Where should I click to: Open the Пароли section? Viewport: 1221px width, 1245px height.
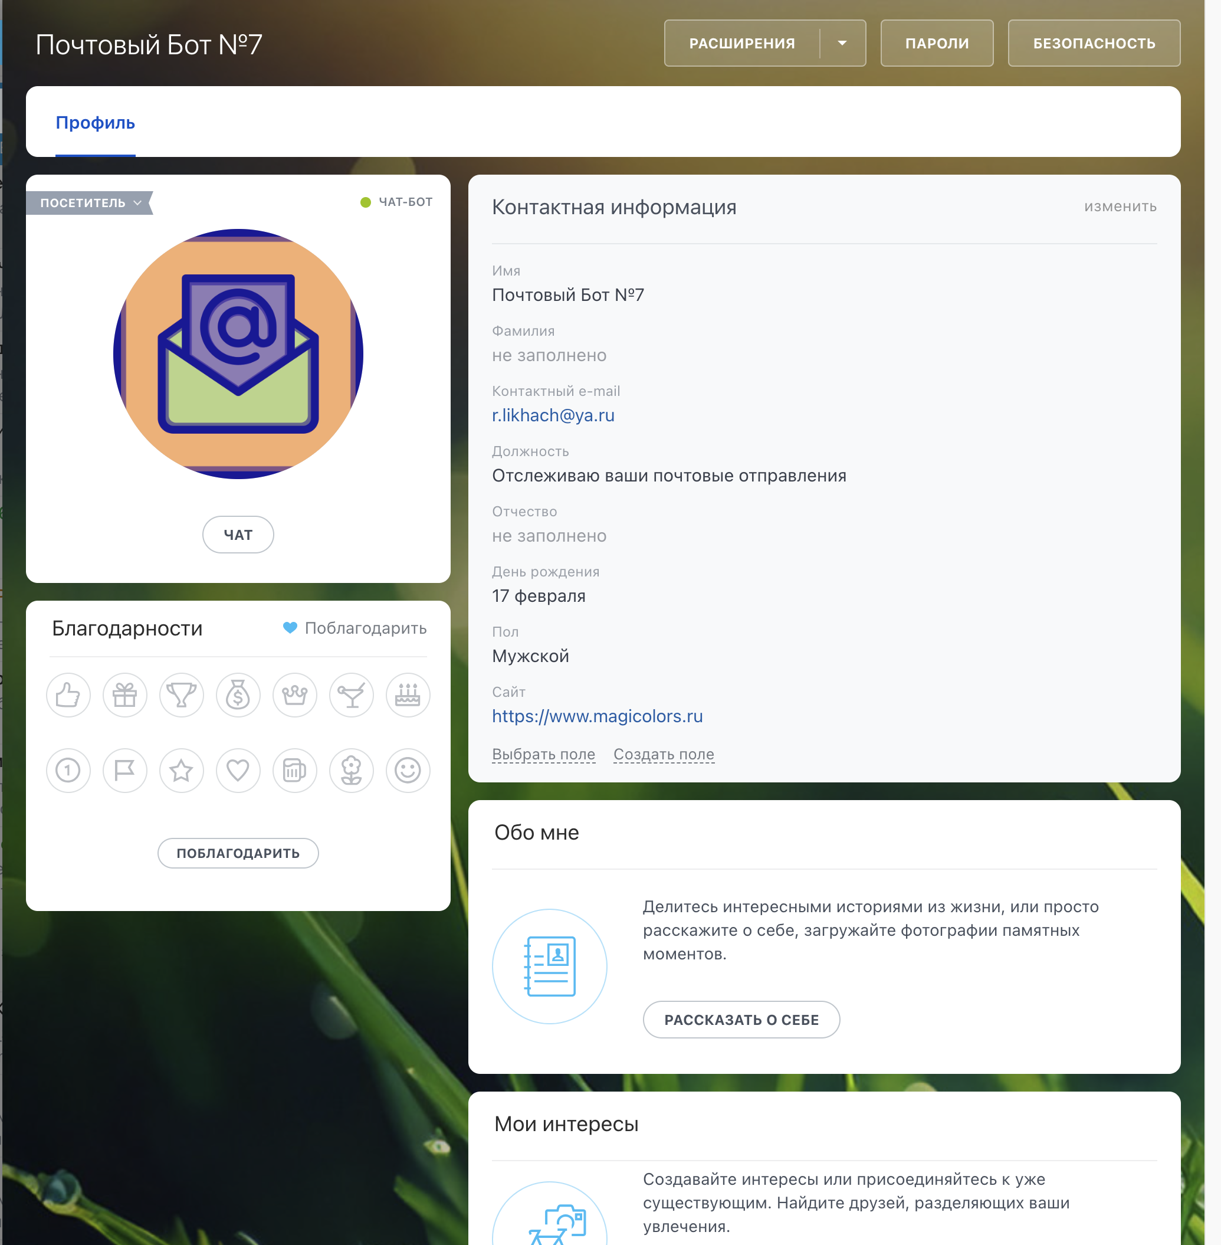936,44
